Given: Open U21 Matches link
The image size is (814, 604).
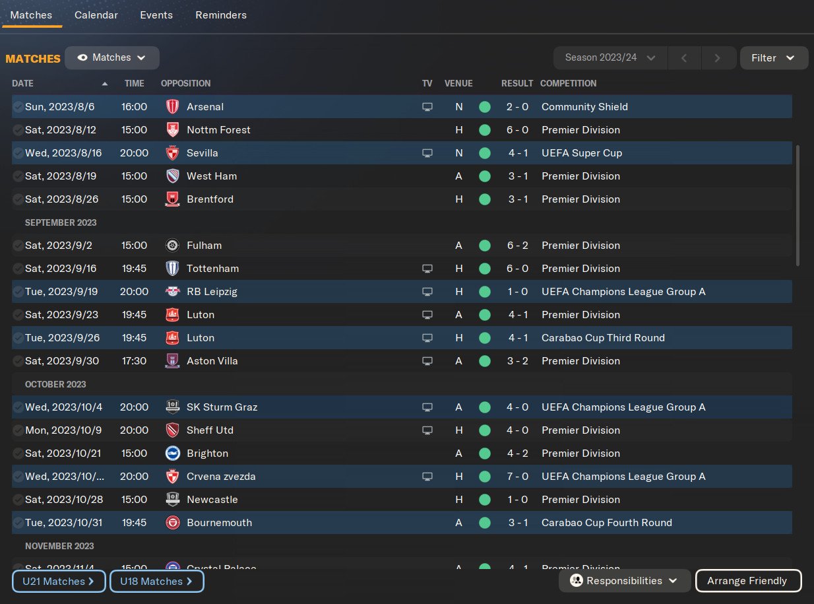Looking at the screenshot, I should tap(59, 582).
